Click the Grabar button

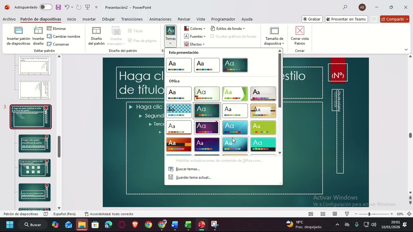[x=312, y=19]
